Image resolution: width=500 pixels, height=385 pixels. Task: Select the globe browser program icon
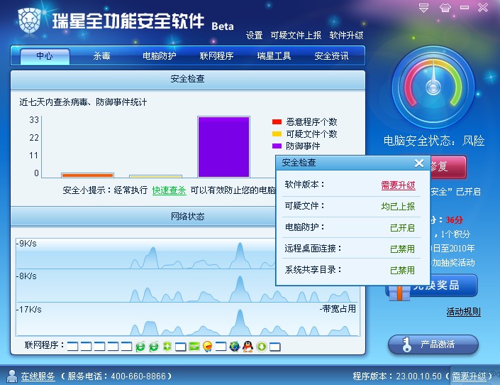click(x=234, y=347)
